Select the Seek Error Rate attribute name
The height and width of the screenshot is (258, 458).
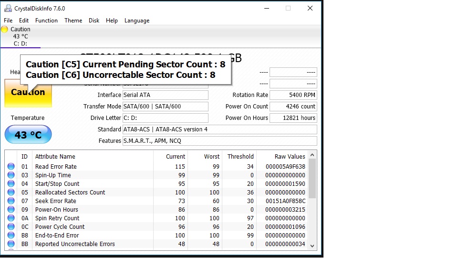(55, 201)
